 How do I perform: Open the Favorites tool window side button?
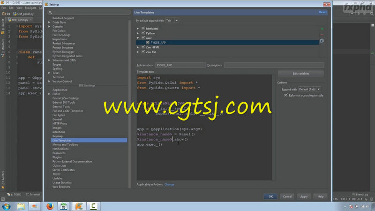pos(3,180)
